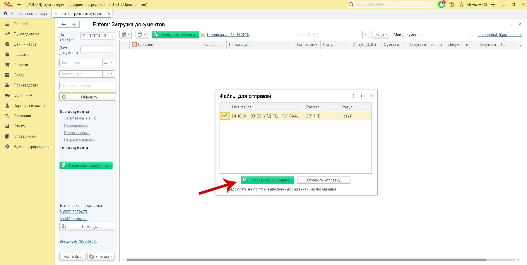Screen dimensions: 527x265
Task: Open Подписка до 17.06.2029 link
Action: (x=228, y=34)
